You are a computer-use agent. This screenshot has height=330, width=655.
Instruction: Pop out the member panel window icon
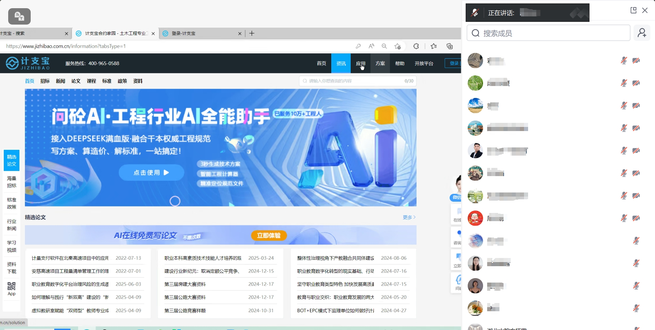tap(634, 10)
